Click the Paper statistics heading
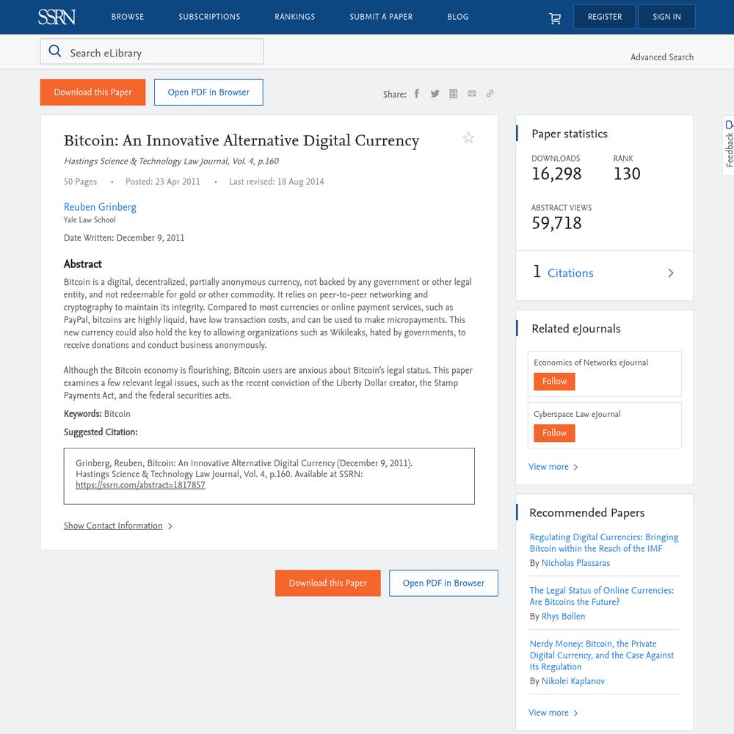The image size is (734, 734). click(570, 134)
